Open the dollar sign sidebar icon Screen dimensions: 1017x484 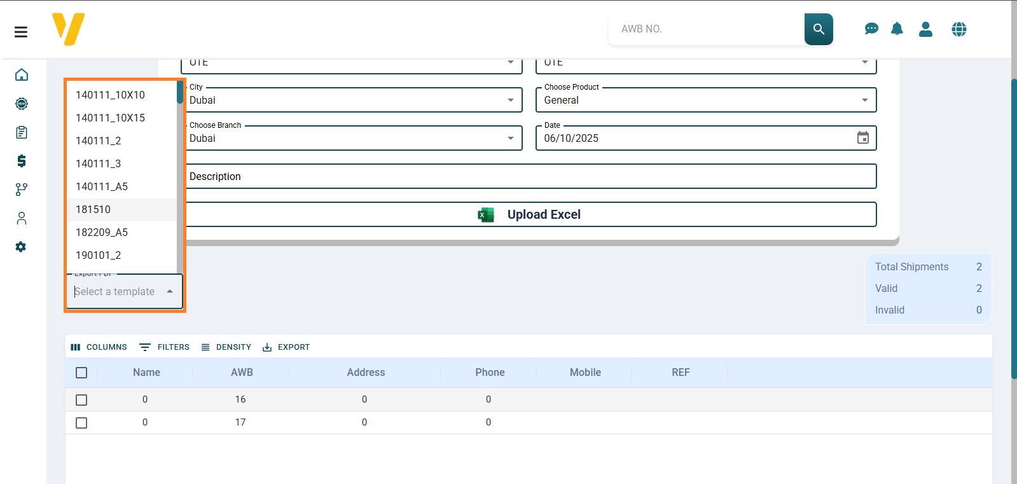click(22, 161)
